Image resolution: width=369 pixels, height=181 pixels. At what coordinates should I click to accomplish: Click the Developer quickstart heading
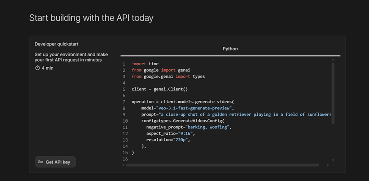point(57,44)
